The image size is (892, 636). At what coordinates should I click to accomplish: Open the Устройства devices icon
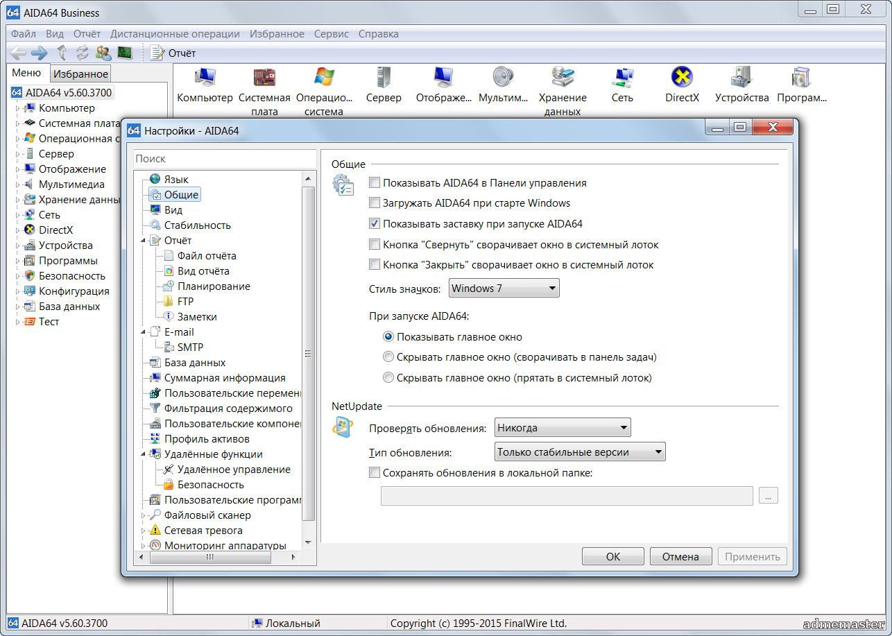[x=741, y=78]
